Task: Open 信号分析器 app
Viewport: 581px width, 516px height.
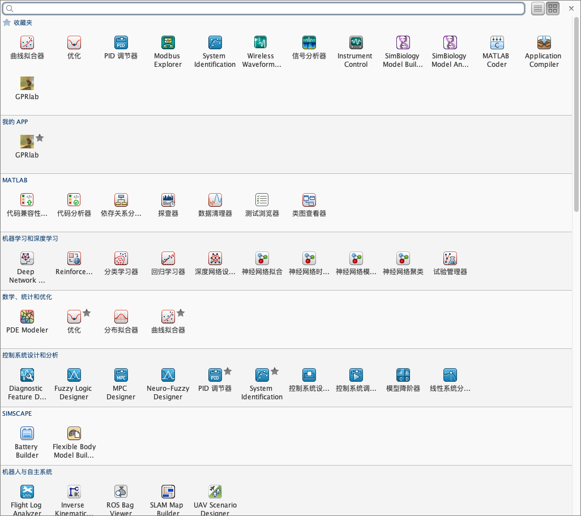Action: [309, 48]
